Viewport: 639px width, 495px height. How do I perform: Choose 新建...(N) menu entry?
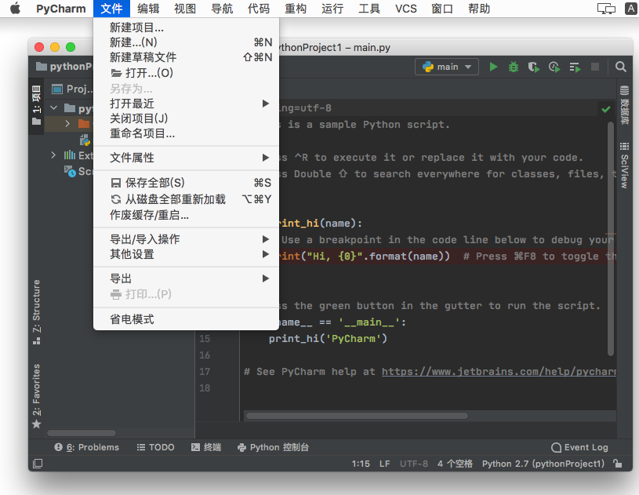[x=187, y=42]
